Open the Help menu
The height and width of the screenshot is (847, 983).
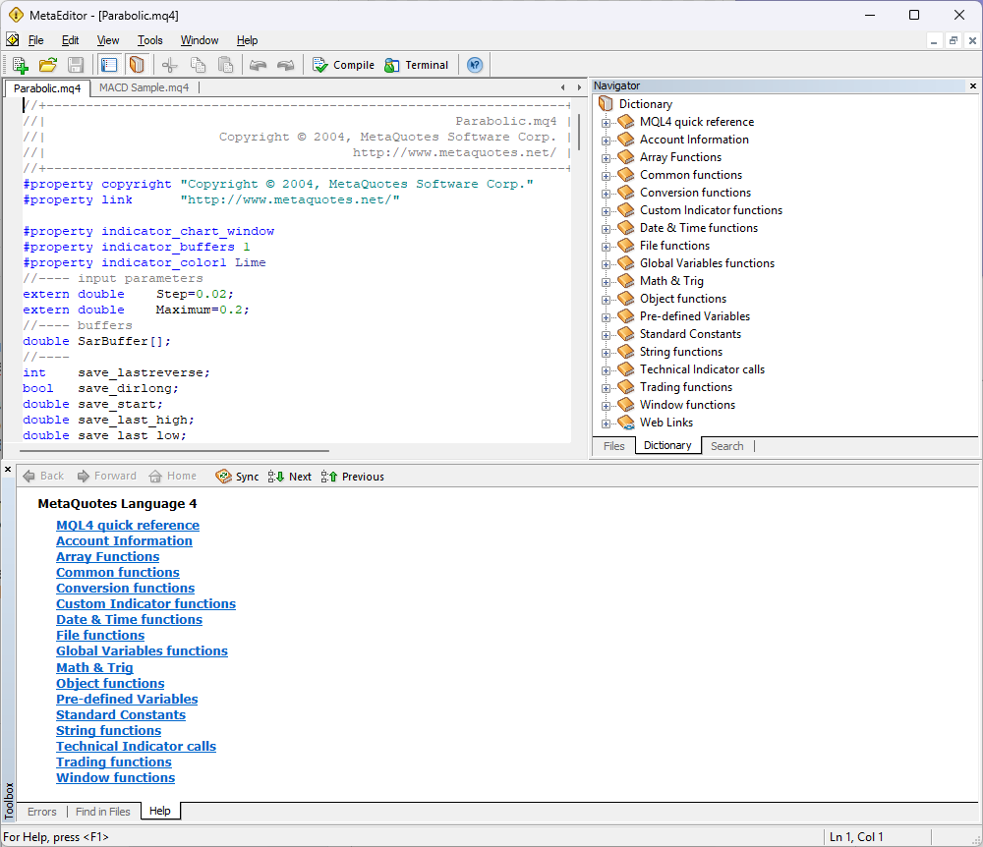coord(247,40)
